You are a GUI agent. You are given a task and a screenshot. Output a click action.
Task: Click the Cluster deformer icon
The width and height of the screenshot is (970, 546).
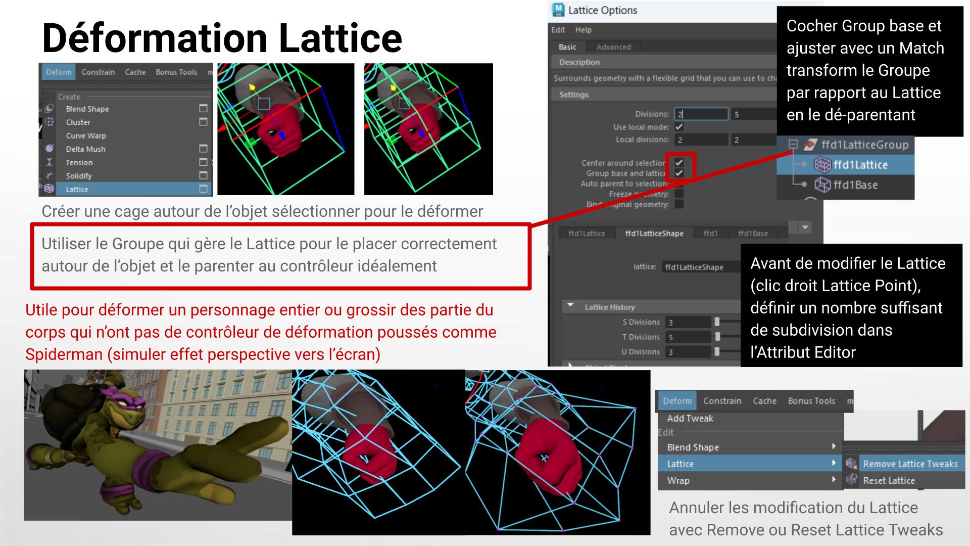[50, 122]
